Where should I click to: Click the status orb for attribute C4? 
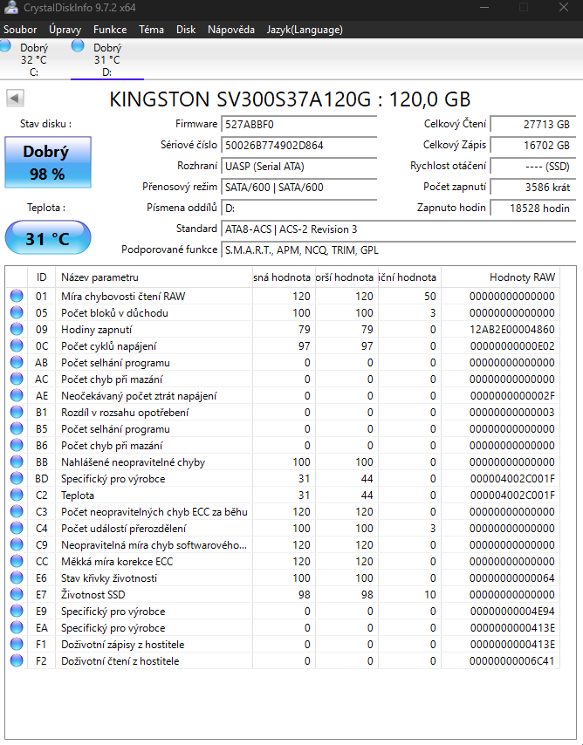[17, 529]
